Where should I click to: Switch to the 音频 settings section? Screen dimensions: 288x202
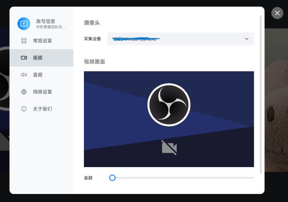coord(38,75)
